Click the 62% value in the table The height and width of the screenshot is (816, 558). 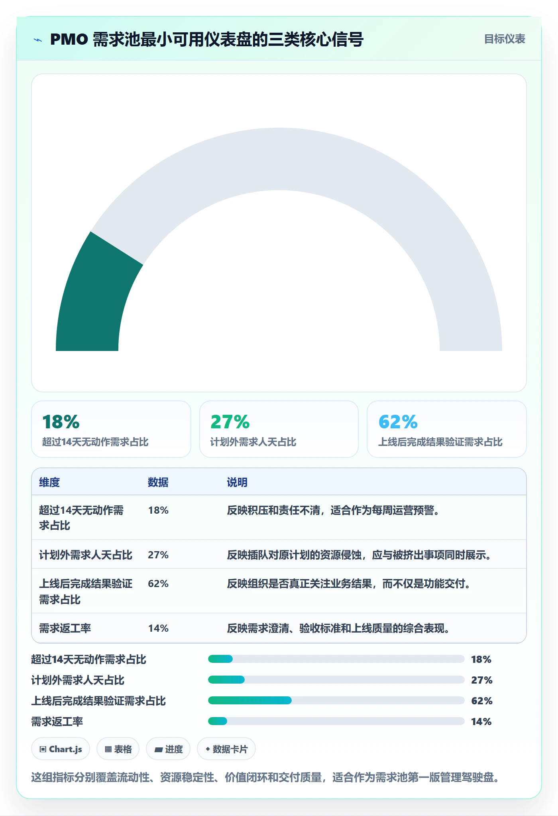tap(158, 583)
